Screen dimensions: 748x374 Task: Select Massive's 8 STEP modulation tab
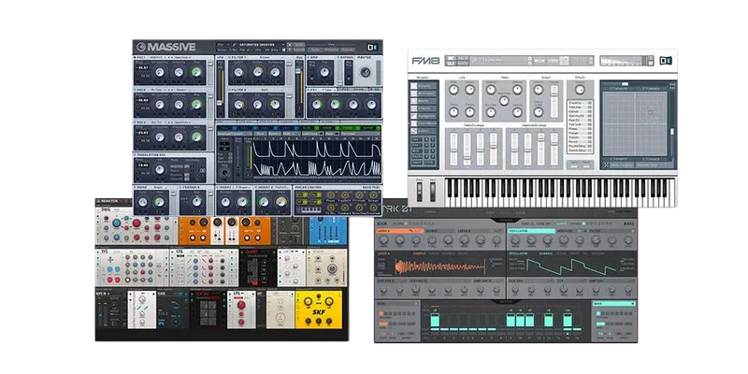370,128
